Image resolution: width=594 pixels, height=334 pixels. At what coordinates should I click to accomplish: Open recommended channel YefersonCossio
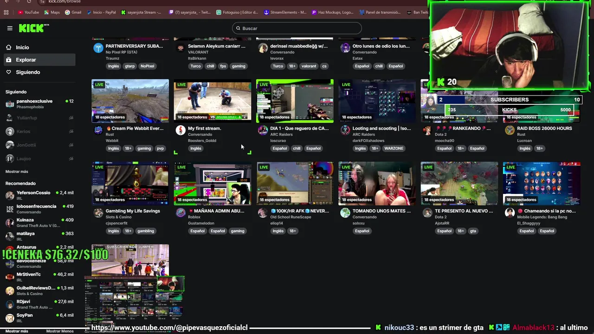click(x=39, y=195)
